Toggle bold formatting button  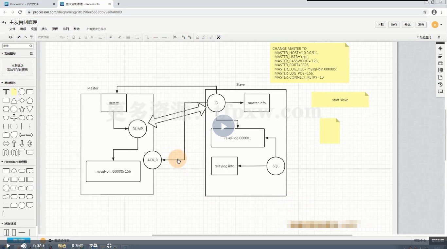pos(74,37)
